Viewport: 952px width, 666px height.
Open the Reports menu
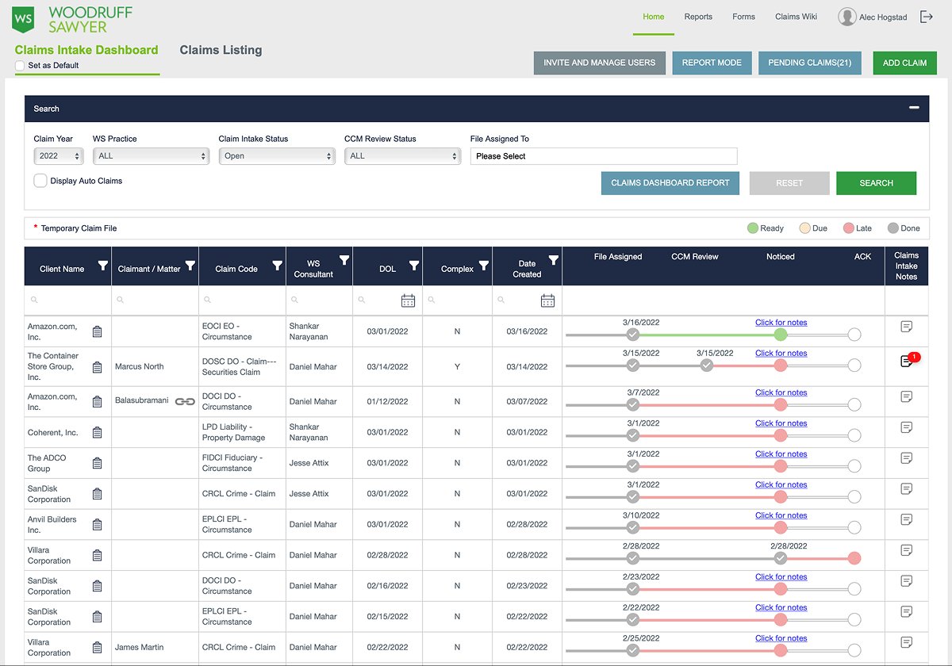pyautogui.click(x=698, y=17)
